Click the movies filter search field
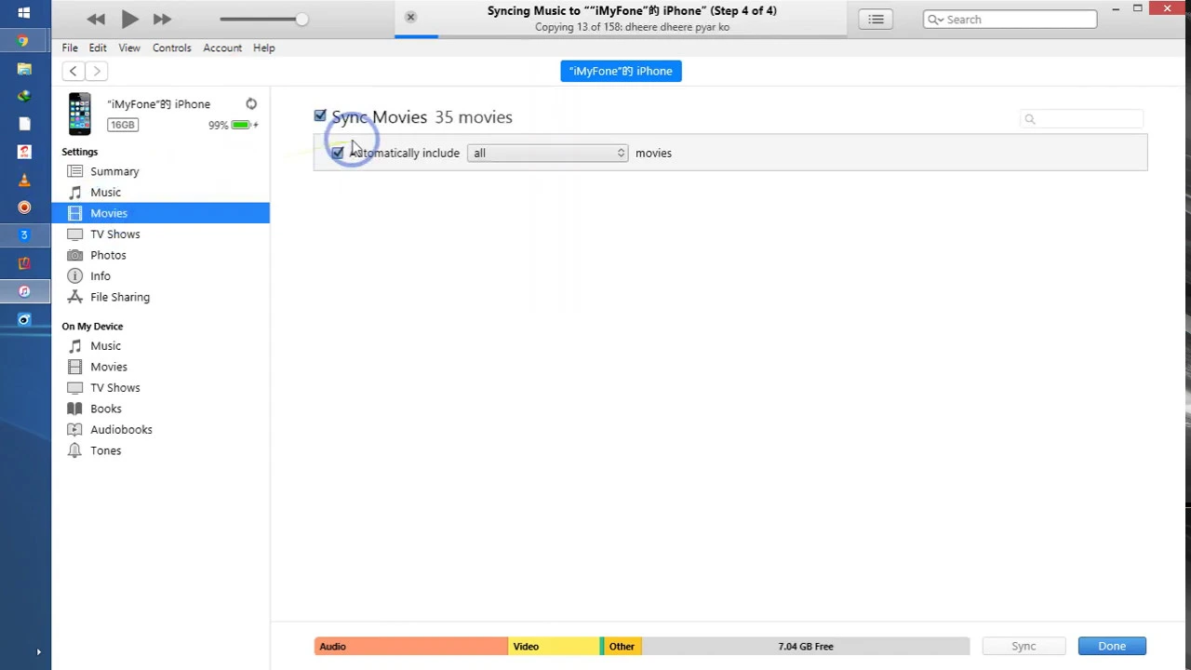 (1082, 118)
